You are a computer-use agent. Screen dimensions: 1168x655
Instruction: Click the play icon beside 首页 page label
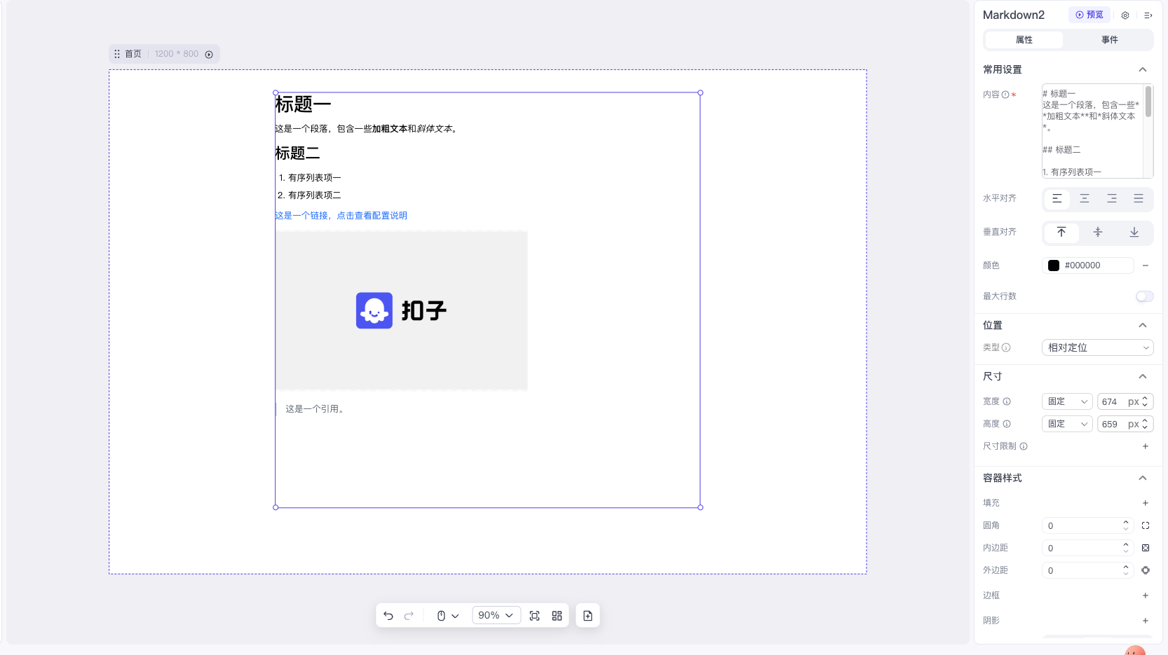pos(209,54)
